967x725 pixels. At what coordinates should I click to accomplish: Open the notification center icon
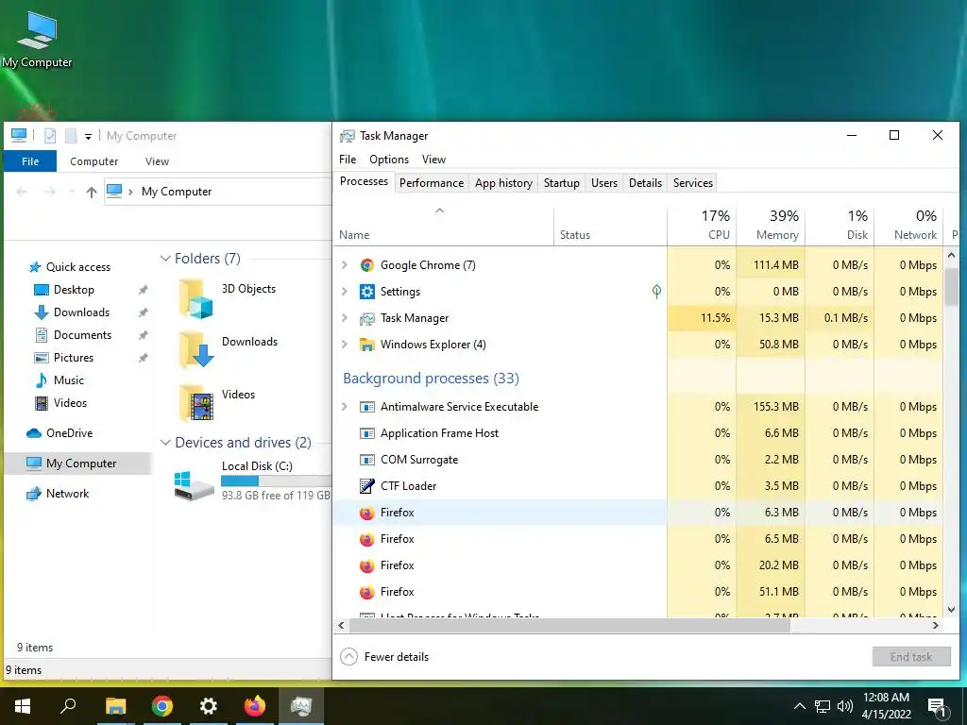click(937, 707)
